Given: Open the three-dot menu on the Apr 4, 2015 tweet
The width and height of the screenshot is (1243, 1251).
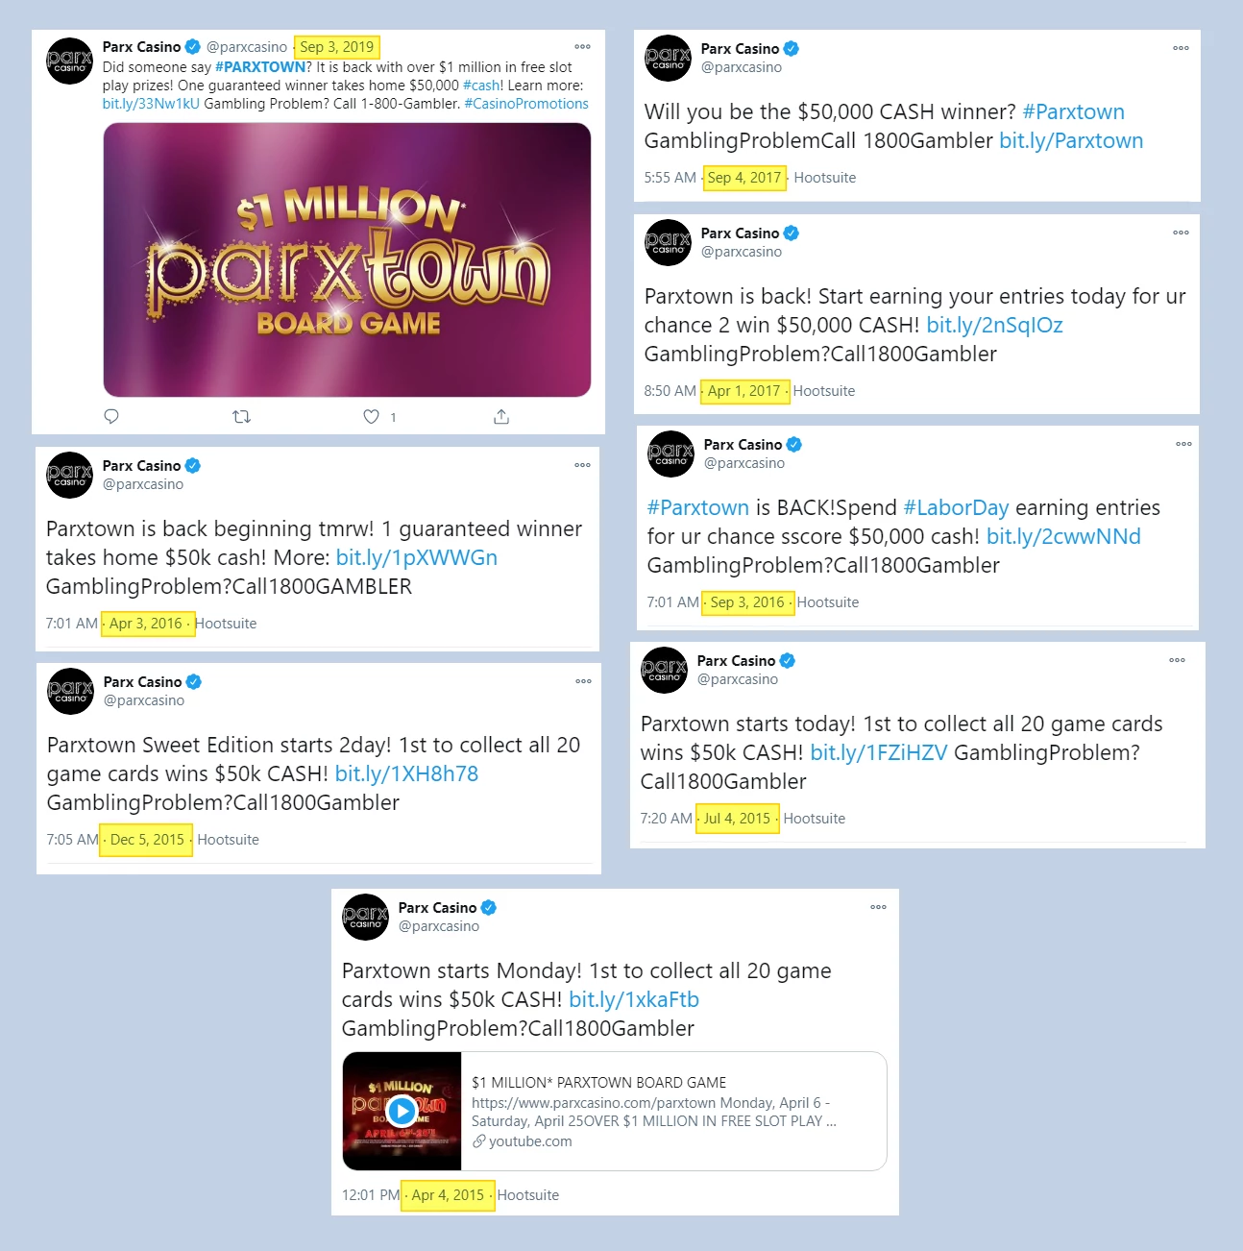Looking at the screenshot, I should pos(878,907).
